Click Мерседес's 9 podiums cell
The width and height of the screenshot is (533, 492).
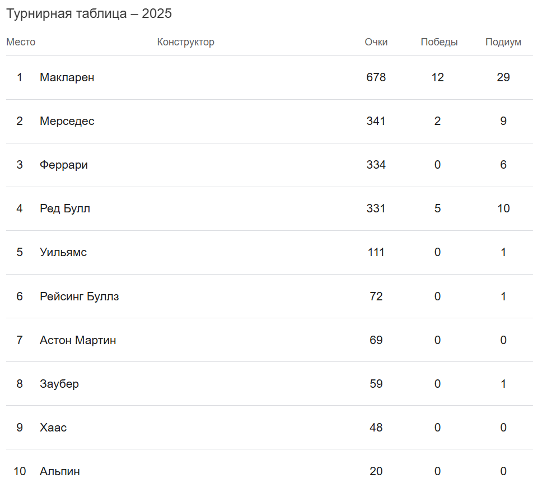[x=503, y=121]
